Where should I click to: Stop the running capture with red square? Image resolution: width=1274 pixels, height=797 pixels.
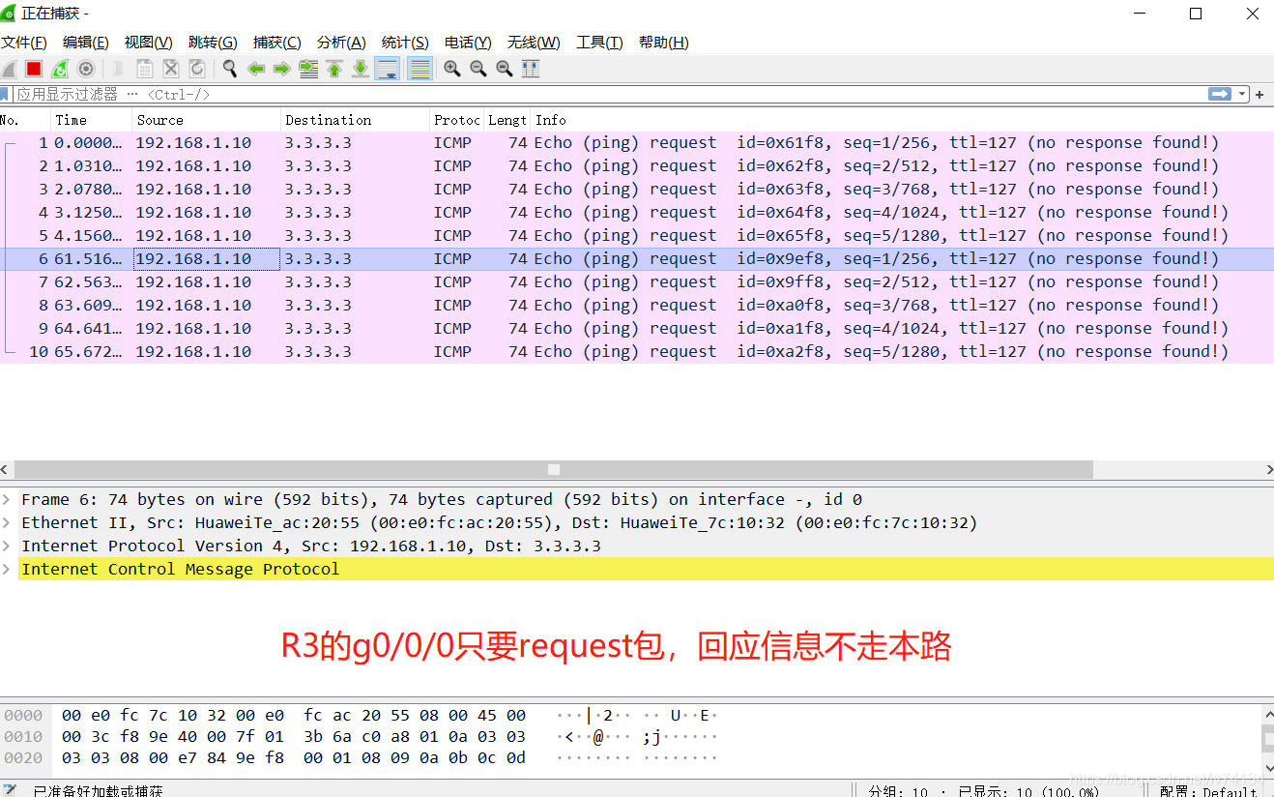pos(34,69)
